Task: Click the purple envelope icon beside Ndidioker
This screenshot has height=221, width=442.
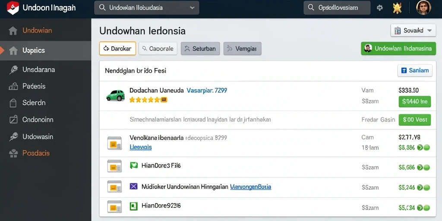Action: pyautogui.click(x=134, y=186)
